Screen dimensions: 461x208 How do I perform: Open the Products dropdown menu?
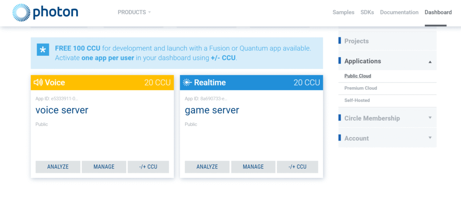click(134, 12)
